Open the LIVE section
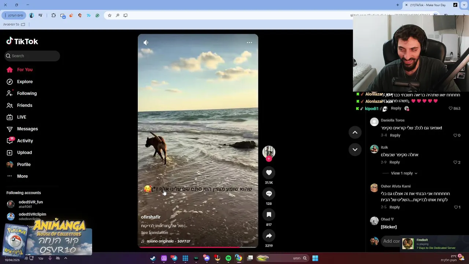Image resolution: width=469 pixels, height=264 pixels. [16, 117]
